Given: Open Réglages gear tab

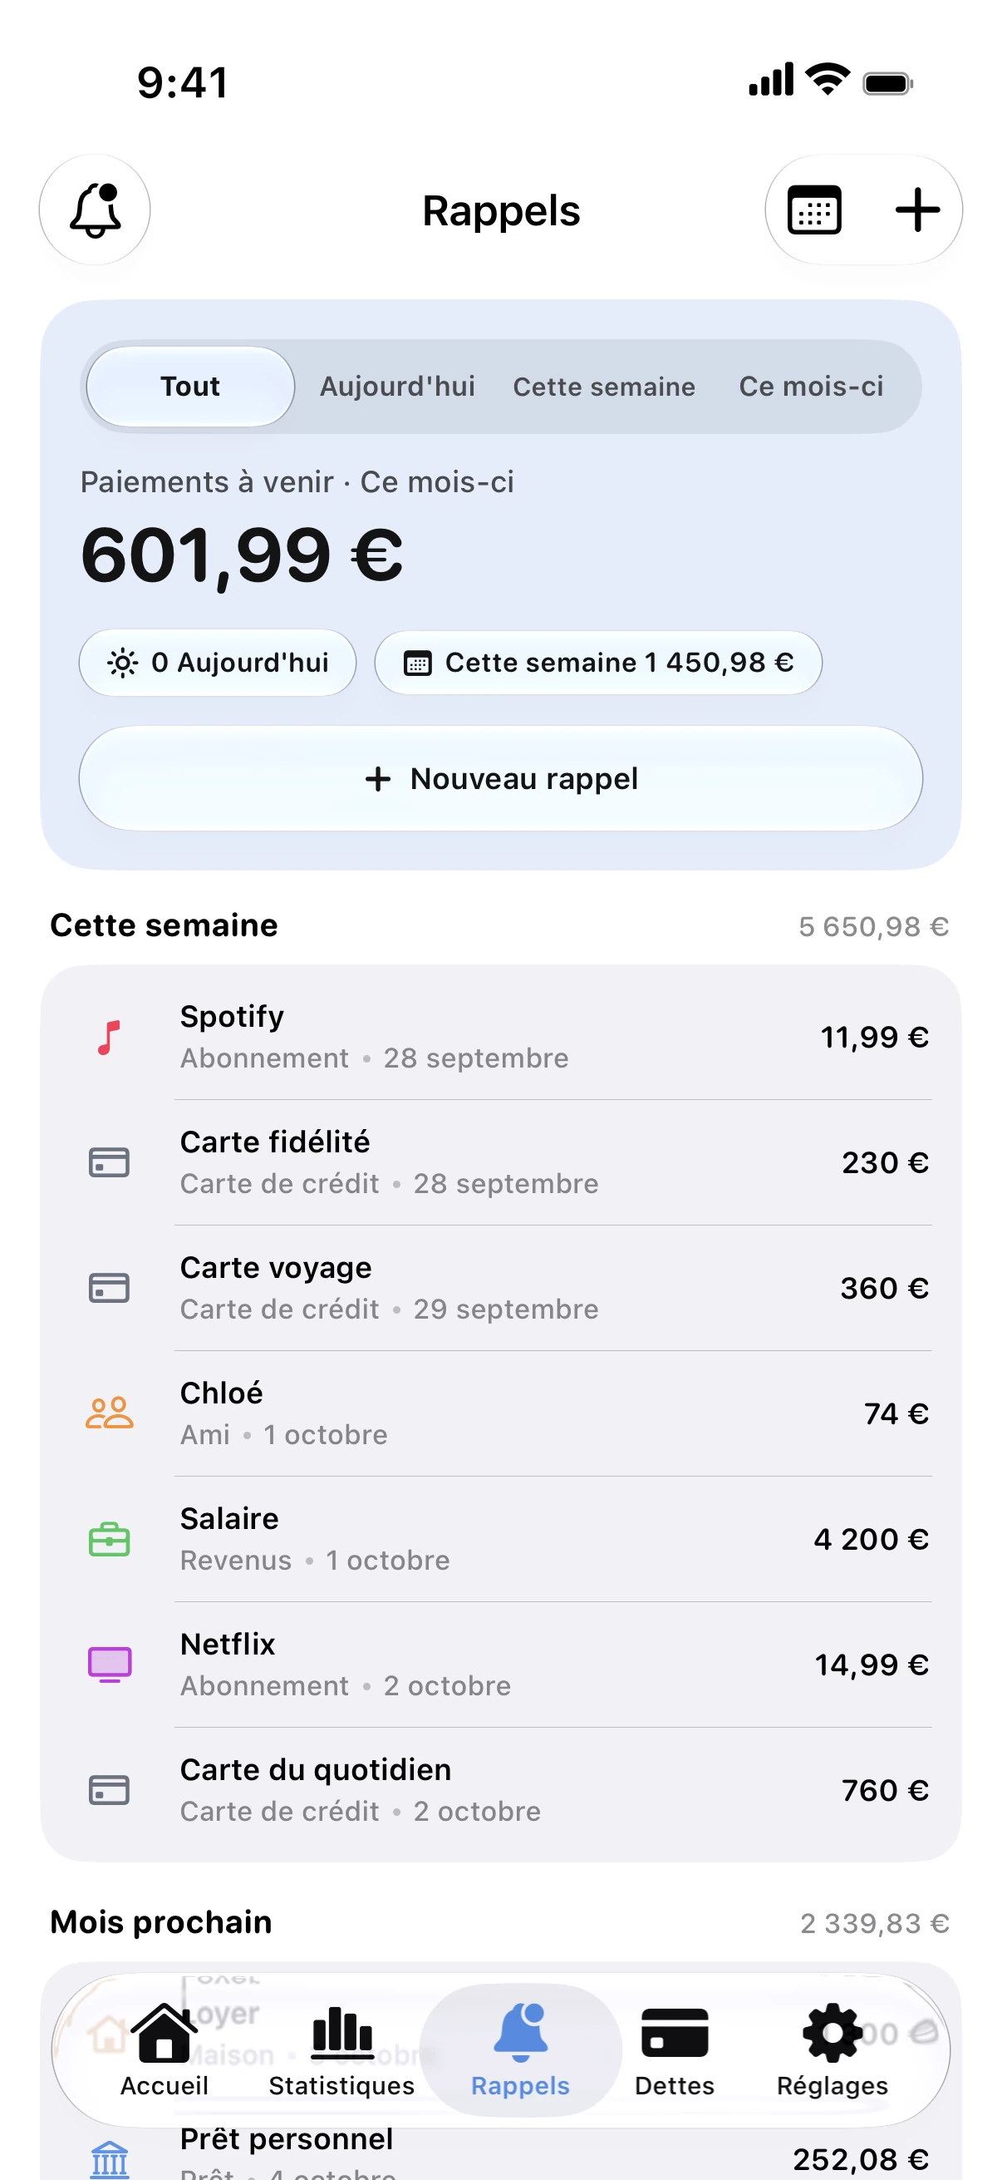Looking at the screenshot, I should [x=833, y=2050].
